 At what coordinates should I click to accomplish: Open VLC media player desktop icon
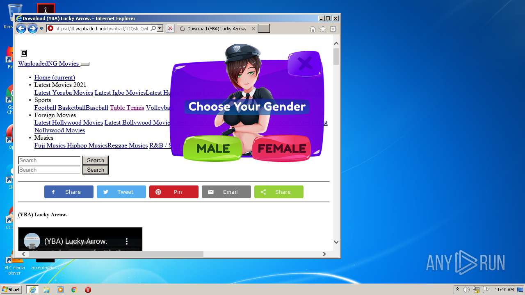[14, 264]
